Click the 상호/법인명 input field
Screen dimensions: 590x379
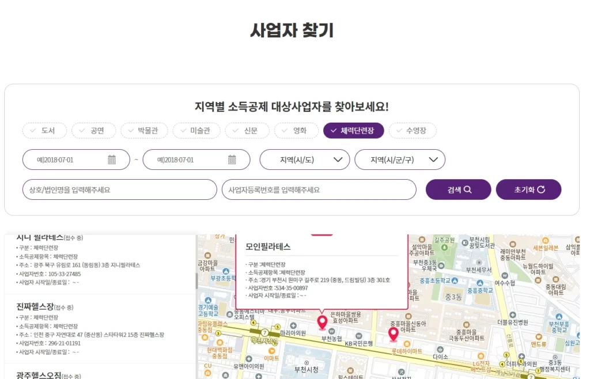[119, 189]
